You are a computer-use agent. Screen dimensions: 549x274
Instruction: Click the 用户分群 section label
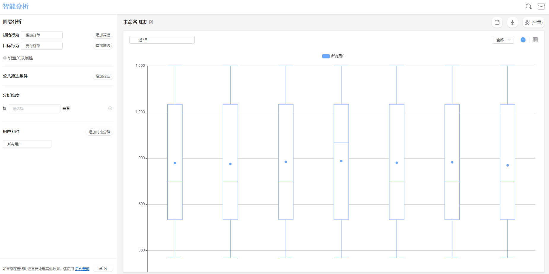tap(11, 132)
